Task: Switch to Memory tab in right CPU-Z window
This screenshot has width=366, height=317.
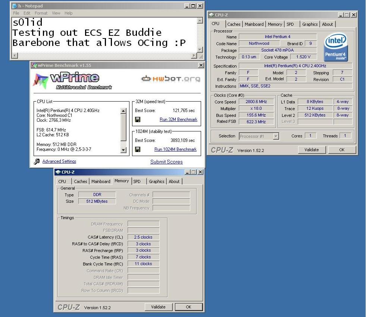Action: point(275,24)
